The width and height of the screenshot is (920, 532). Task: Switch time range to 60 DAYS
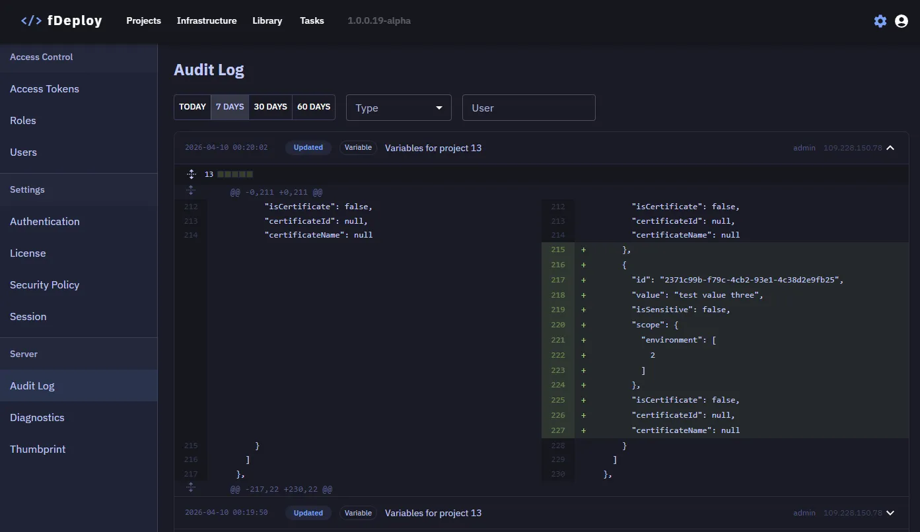[314, 107]
